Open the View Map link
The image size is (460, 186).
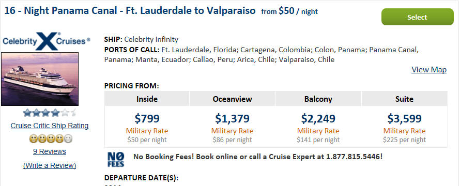point(429,70)
